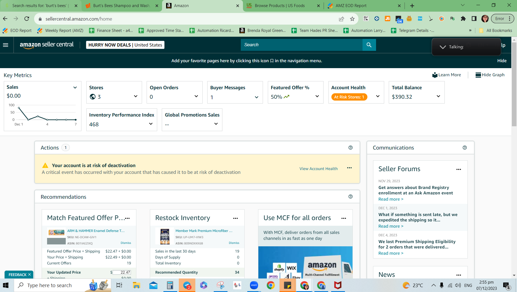Edit Your Updated Price field
This screenshot has height=292, width=517.
pos(122,272)
